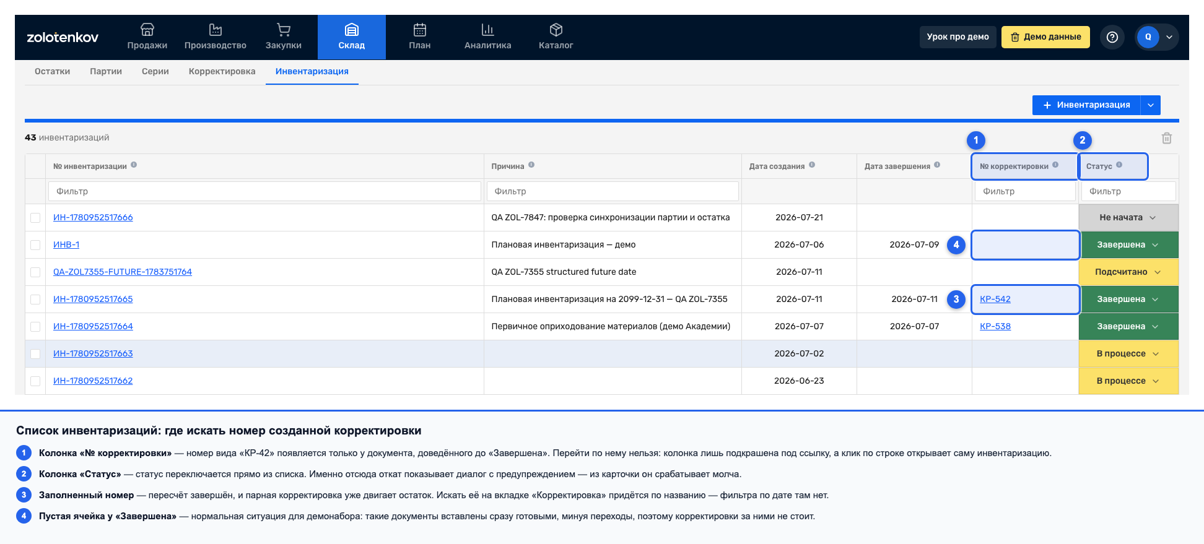Focus the Статус filter field
1204x544 pixels.
click(1128, 191)
